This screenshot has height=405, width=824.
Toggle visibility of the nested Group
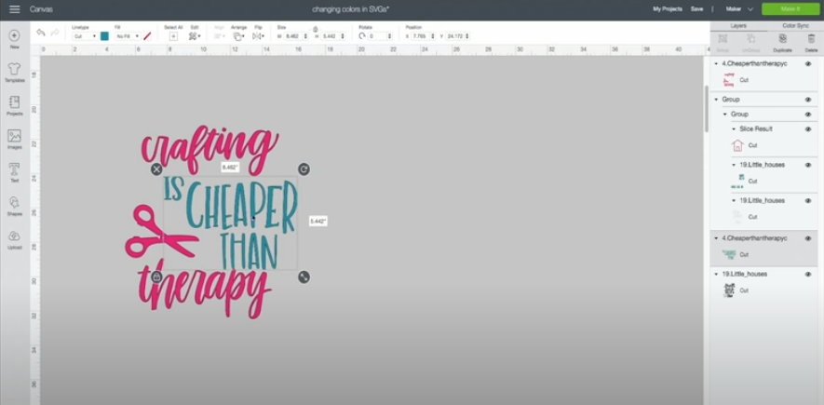pyautogui.click(x=808, y=114)
